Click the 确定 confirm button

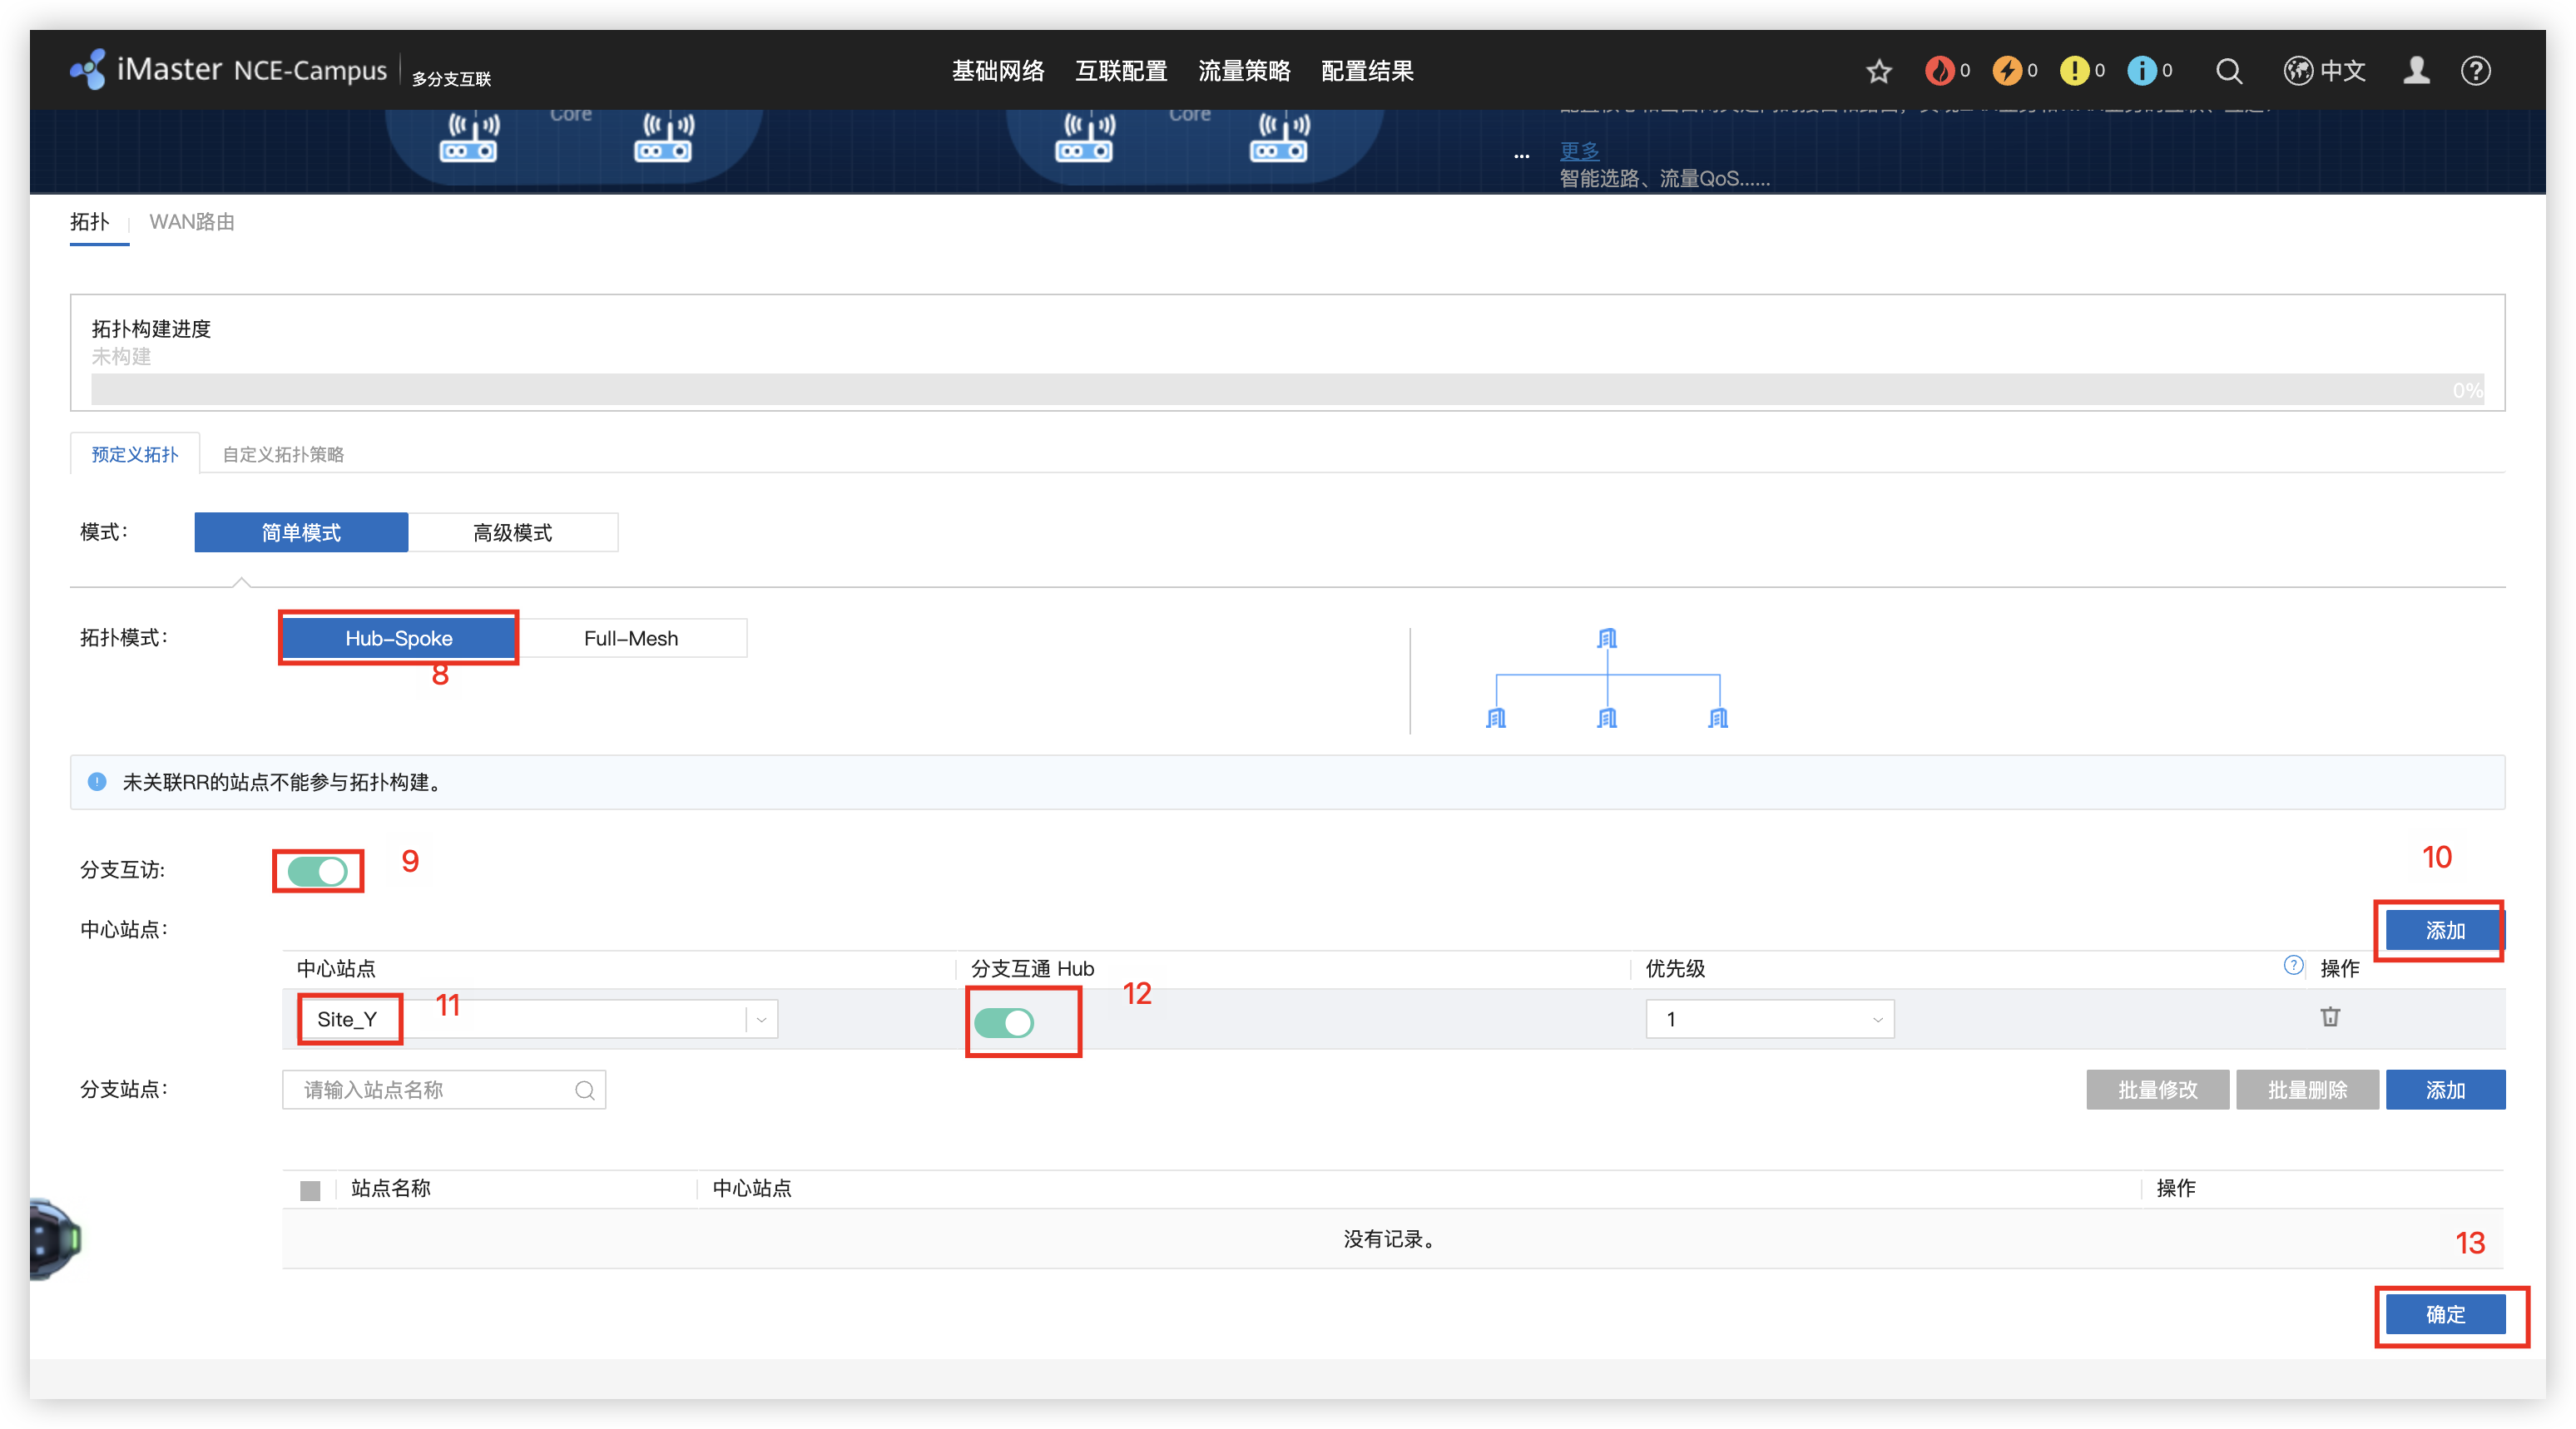click(2445, 1314)
